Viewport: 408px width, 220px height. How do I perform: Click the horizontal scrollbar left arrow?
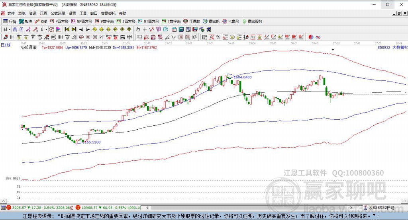coord(147,208)
